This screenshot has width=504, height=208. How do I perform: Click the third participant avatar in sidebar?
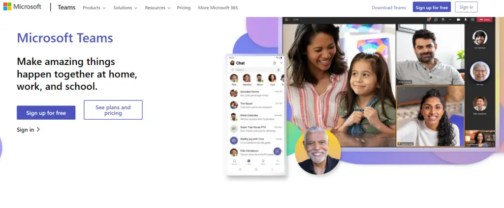coord(480,104)
